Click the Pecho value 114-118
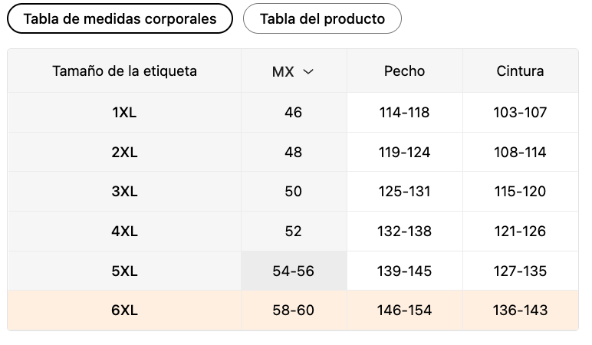The height and width of the screenshot is (345, 592). 404,113
